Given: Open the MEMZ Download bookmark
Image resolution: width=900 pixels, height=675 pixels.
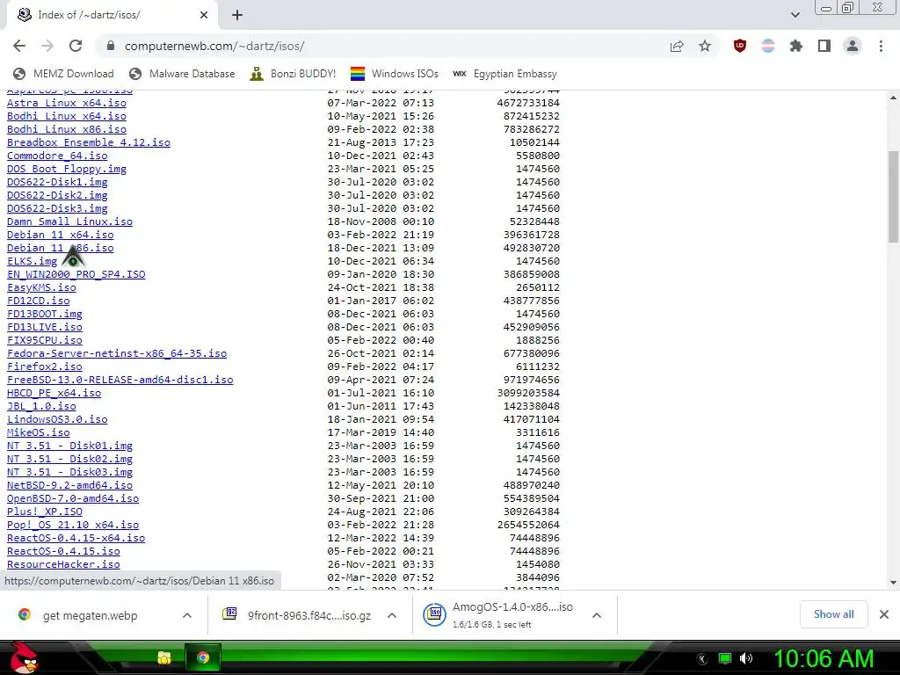Looking at the screenshot, I should [x=63, y=74].
